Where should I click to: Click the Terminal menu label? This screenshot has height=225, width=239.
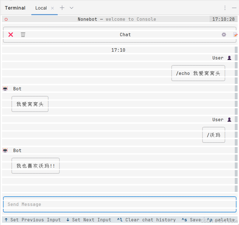(x=15, y=8)
